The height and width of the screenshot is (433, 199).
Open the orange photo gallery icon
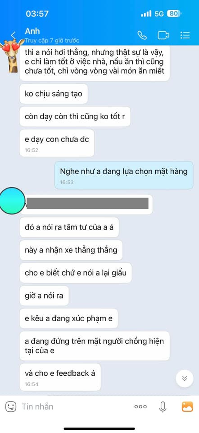187,406
